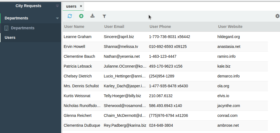Open the filter funnel icon
The width and height of the screenshot is (280, 133).
tap(104, 16)
